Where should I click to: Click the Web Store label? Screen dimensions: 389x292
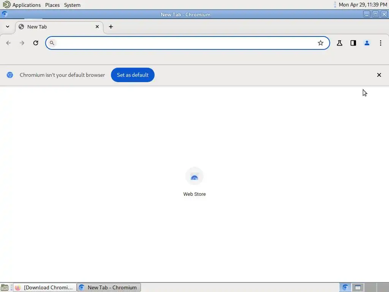point(194,194)
